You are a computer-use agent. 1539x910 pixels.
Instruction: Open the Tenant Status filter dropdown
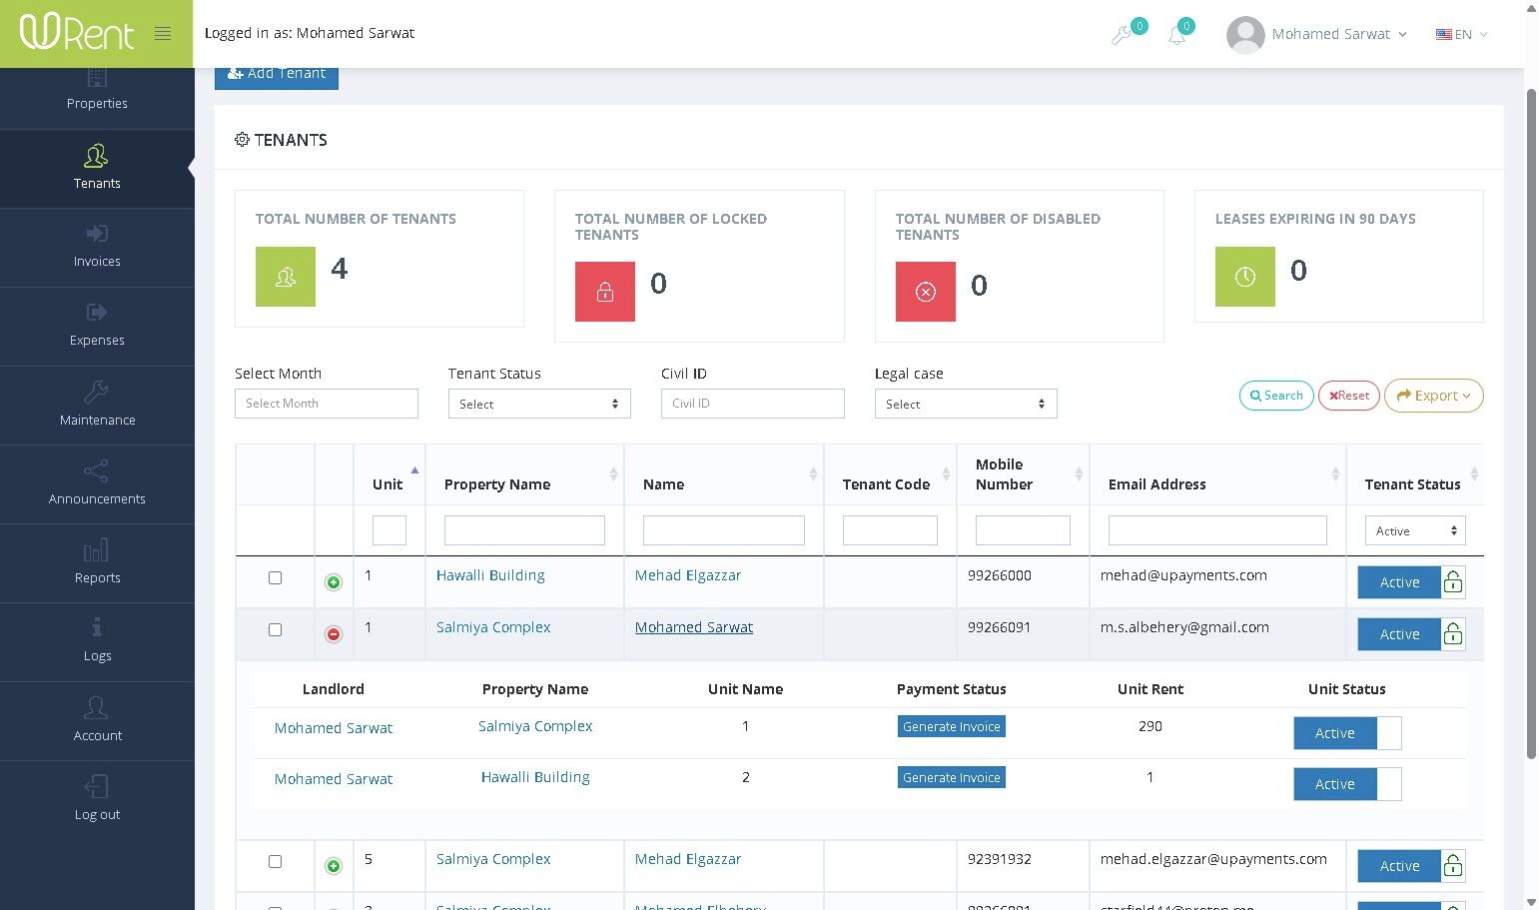click(x=539, y=404)
